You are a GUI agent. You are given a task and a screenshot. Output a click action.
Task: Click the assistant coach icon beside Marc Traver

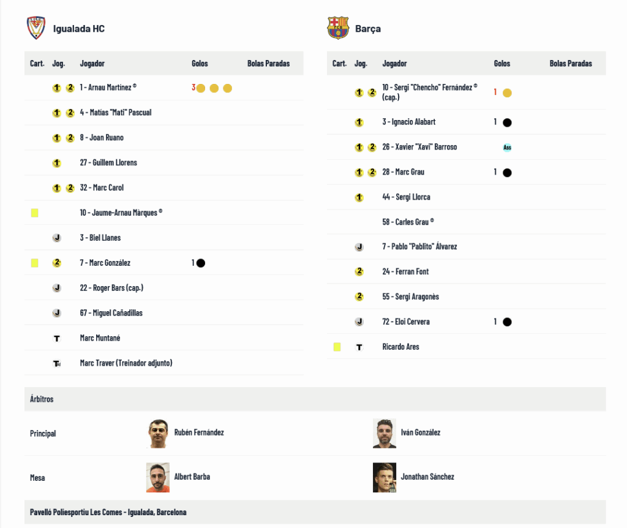pos(57,363)
